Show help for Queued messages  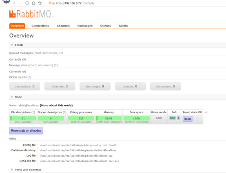(x=61, y=53)
